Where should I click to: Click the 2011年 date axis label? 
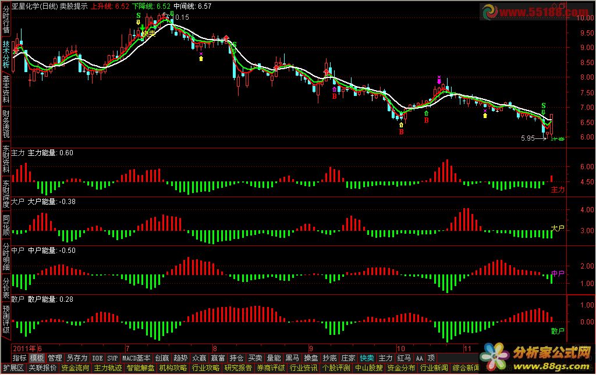click(24, 348)
